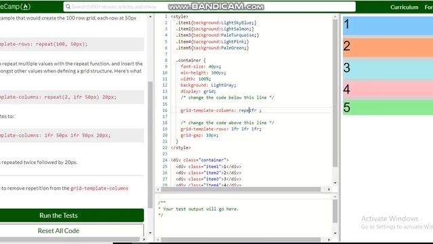433x244 pixels.
Task: Click the editor horizontal scroll-left arrow
Action: point(158,190)
